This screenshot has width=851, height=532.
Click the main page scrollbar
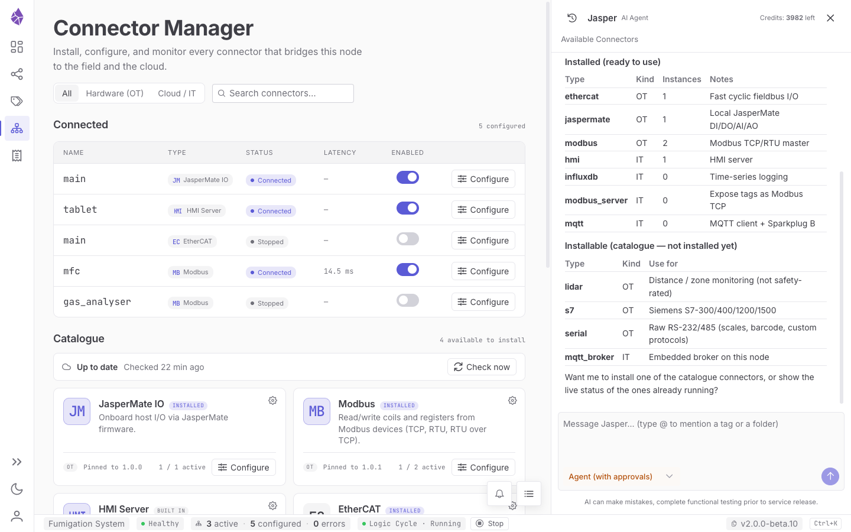548,136
